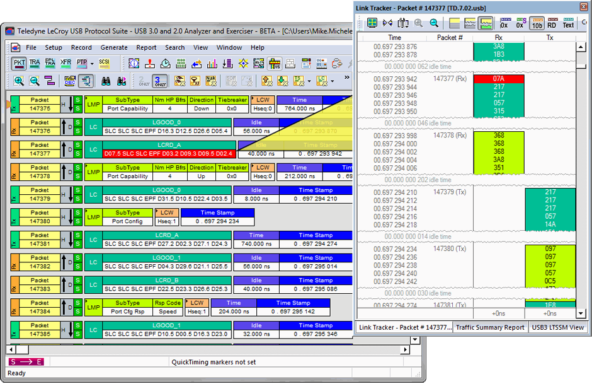The width and height of the screenshot is (592, 384).
Task: Click the horizontal scrollbar right arrow
Action: click(x=406, y=350)
